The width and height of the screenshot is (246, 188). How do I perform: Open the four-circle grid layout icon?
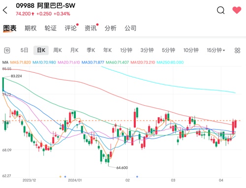click(237, 50)
